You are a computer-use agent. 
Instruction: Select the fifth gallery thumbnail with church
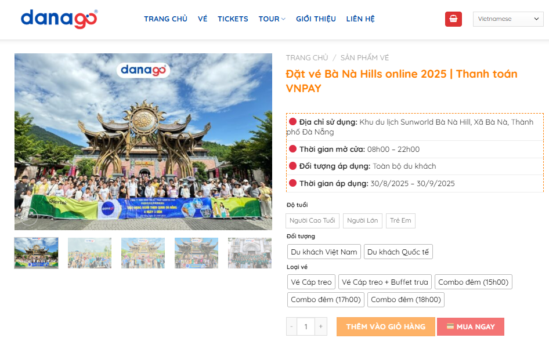(250, 253)
